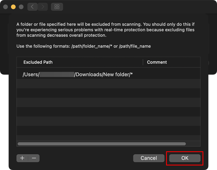Open the show-all grid view icon

[x=57, y=7]
